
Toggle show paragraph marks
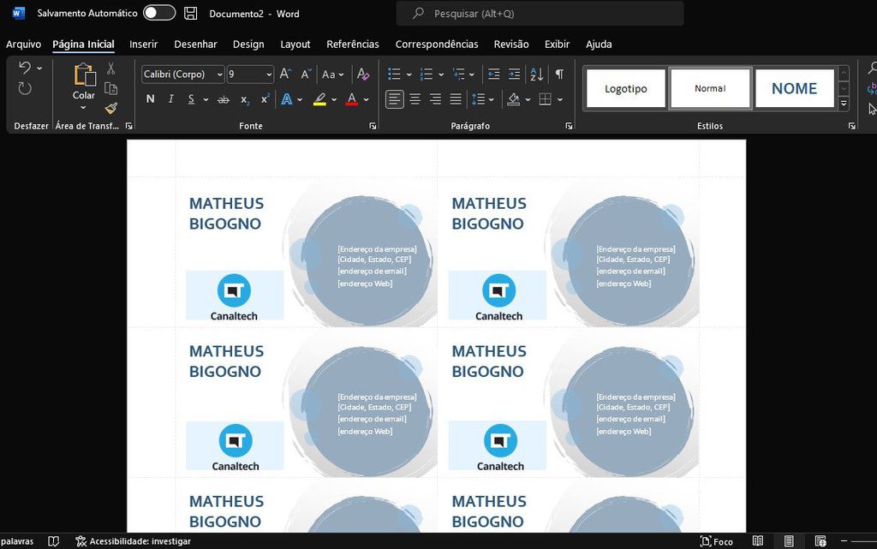tap(559, 74)
